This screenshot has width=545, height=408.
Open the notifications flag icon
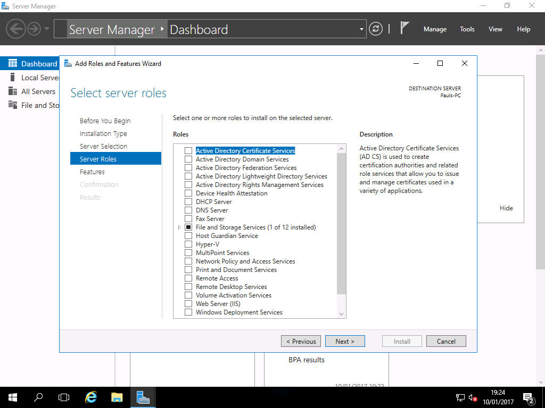(x=404, y=28)
